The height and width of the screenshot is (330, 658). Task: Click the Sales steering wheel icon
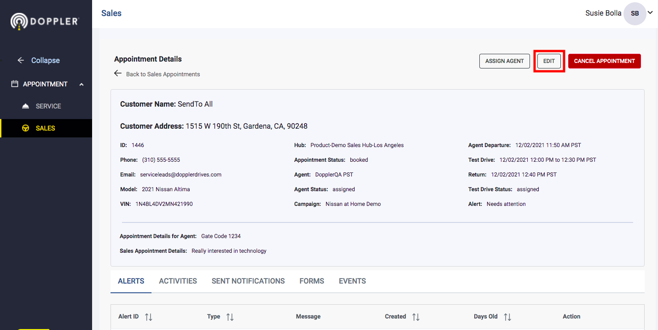click(x=26, y=128)
